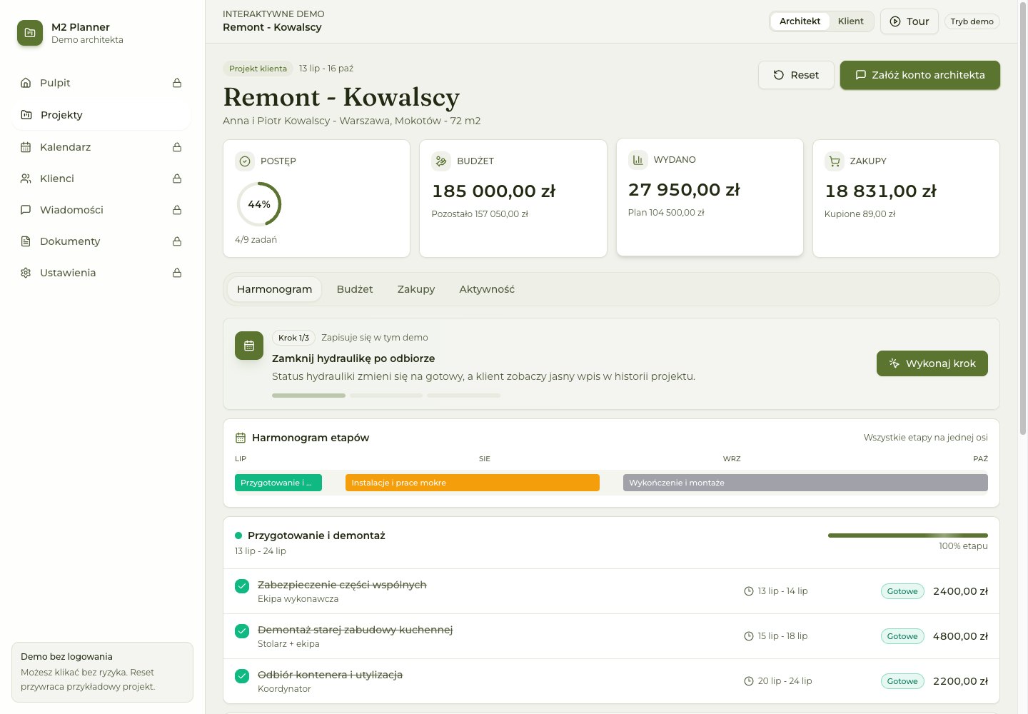1028x714 pixels.
Task: Click the lock icon next to Pulpit
Action: pos(177,83)
